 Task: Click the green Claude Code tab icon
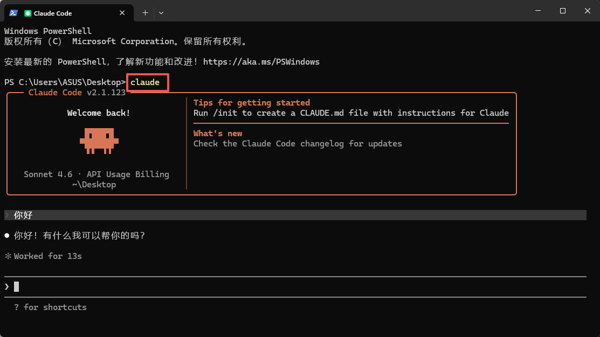[27, 13]
